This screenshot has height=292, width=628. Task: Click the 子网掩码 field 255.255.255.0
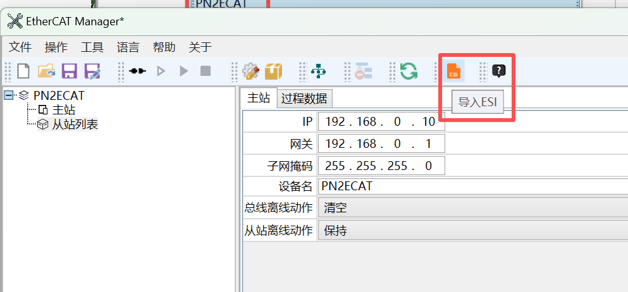(x=381, y=166)
